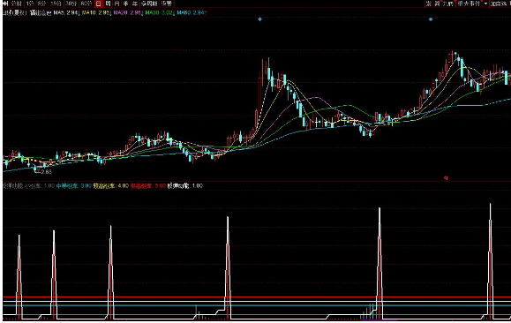The width and height of the screenshot is (511, 323).
Task: Click the 九转 indicator button
Action: point(447,4)
